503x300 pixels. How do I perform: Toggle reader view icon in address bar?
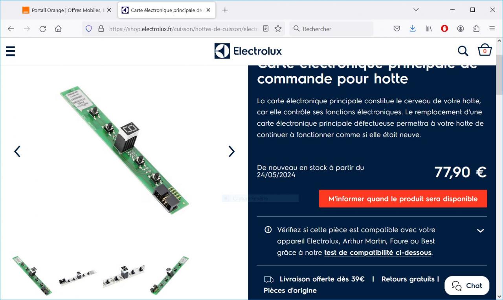(266, 29)
